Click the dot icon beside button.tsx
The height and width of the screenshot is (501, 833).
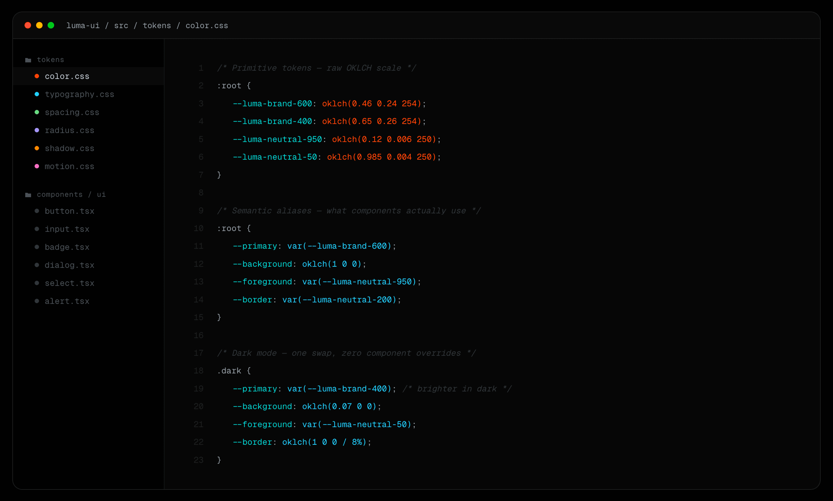(x=36, y=211)
